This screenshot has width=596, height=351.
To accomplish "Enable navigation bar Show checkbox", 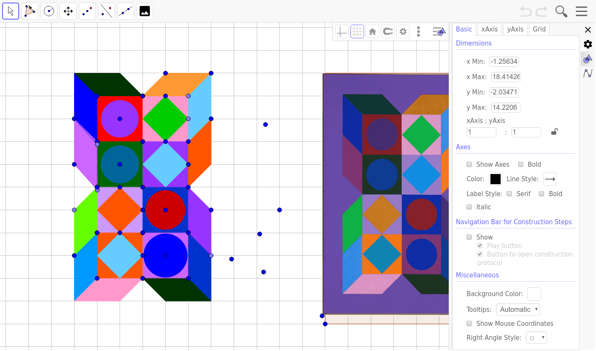I will point(469,237).
